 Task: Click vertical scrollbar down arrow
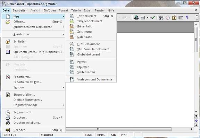point(196,112)
